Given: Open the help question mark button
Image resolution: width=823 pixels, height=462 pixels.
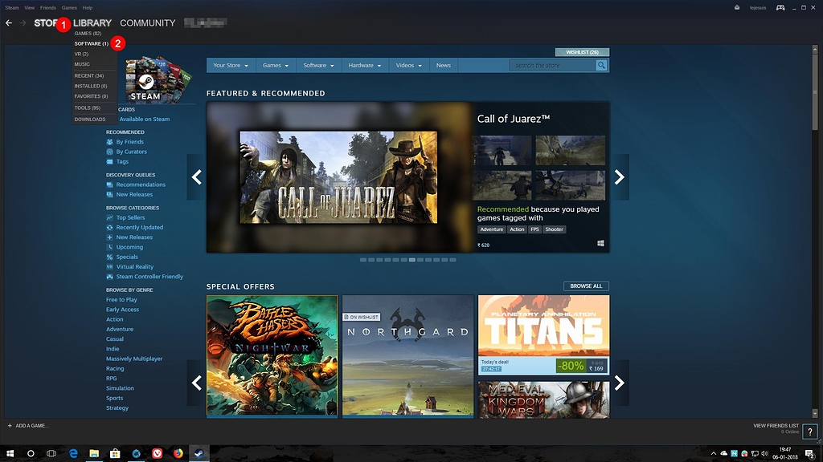Looking at the screenshot, I should 810,432.
